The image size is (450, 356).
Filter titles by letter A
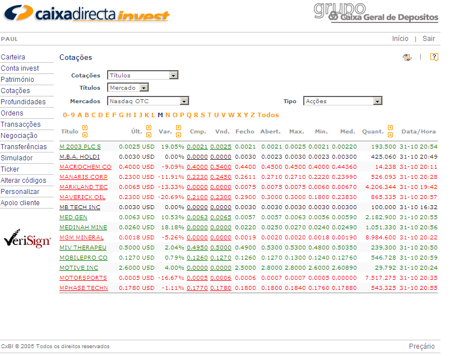point(80,115)
